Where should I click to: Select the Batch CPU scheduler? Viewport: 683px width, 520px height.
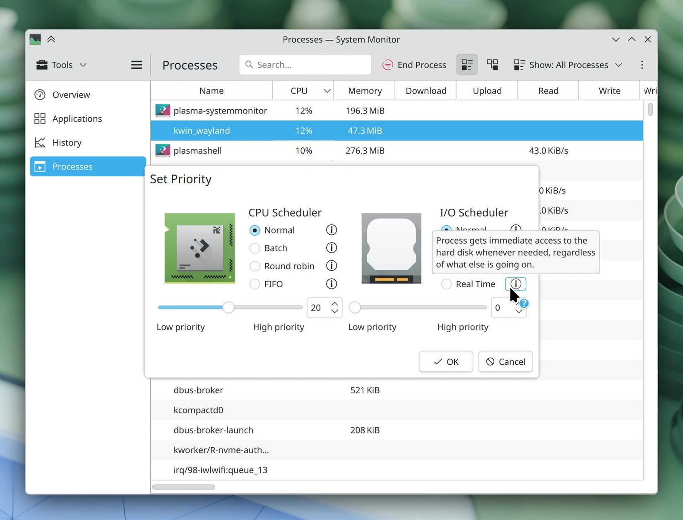click(254, 248)
